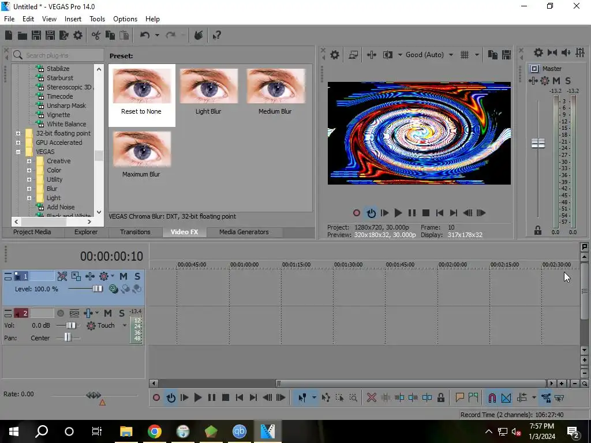Copy with the toolbar copy icon
This screenshot has width=591, height=443.
tap(110, 35)
